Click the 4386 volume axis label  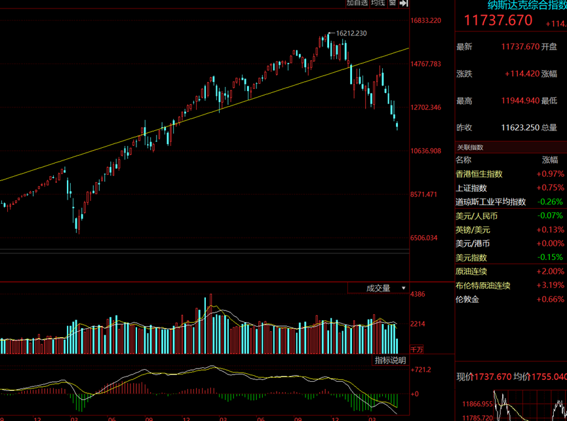tap(418, 294)
